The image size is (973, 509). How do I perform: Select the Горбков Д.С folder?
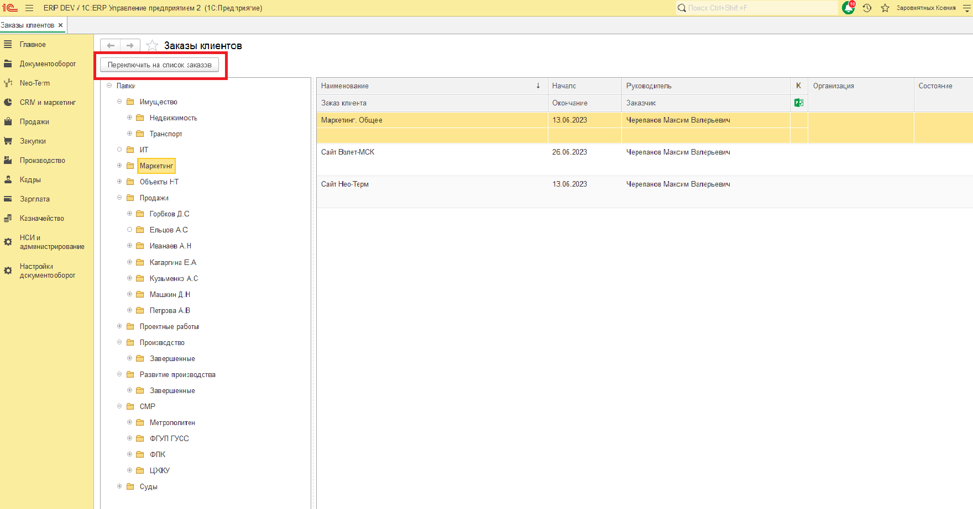pyautogui.click(x=169, y=214)
